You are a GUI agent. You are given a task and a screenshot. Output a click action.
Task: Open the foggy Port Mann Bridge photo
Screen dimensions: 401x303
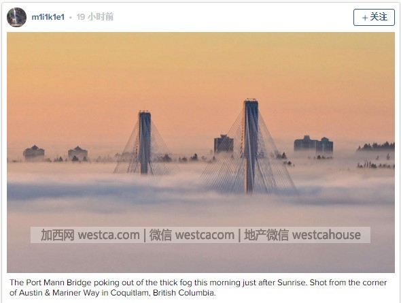(x=201, y=152)
